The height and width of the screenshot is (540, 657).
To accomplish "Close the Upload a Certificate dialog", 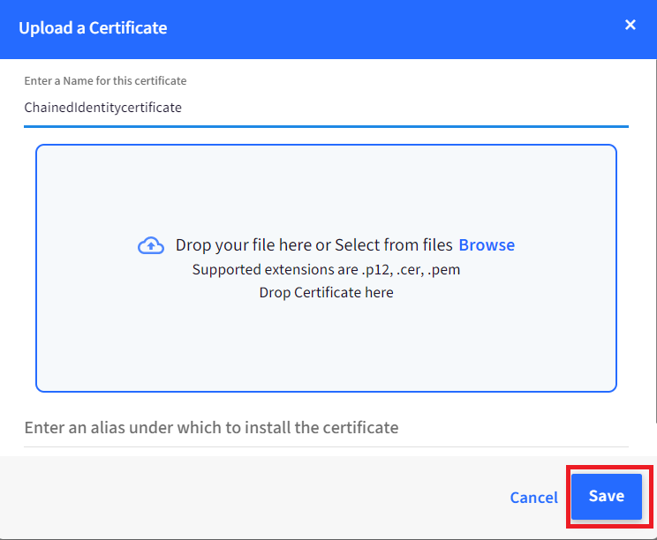I will (631, 25).
